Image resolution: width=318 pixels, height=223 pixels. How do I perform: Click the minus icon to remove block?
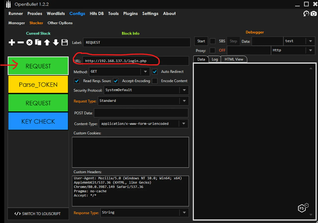click(x=21, y=42)
